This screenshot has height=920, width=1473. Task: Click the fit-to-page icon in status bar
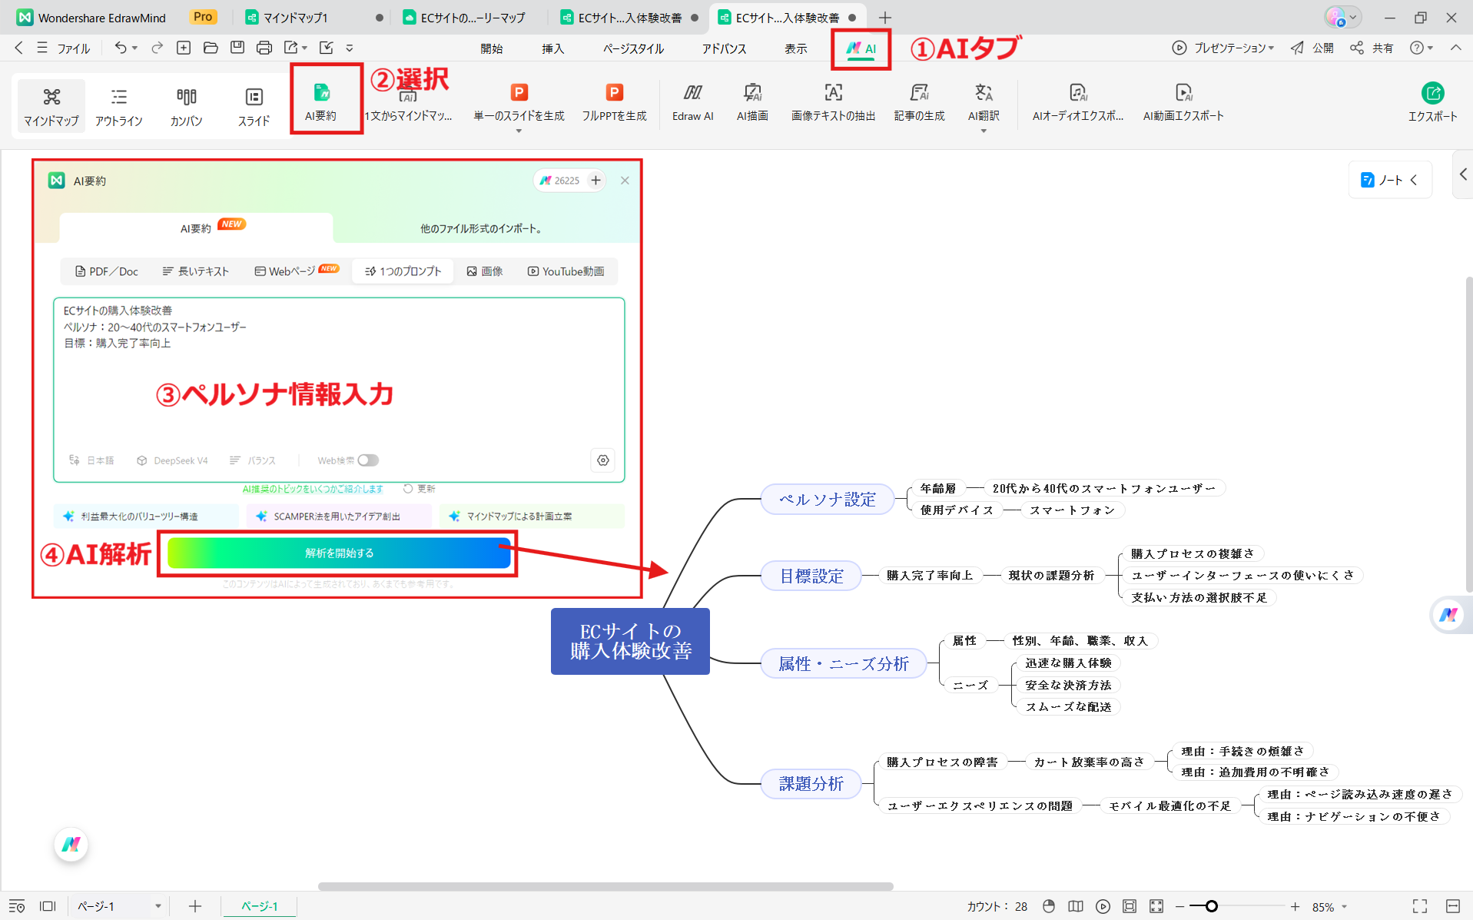click(1130, 906)
